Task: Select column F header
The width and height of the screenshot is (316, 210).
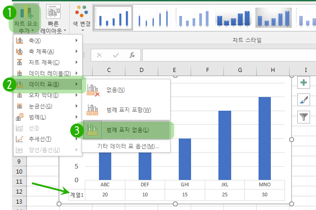Action: (x=207, y=70)
